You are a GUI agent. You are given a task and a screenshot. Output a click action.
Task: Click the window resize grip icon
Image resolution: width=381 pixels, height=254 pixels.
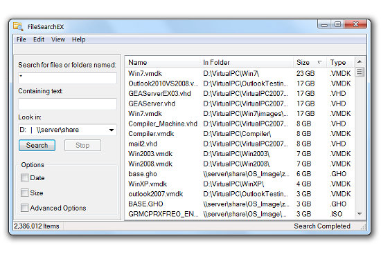(x=363, y=227)
